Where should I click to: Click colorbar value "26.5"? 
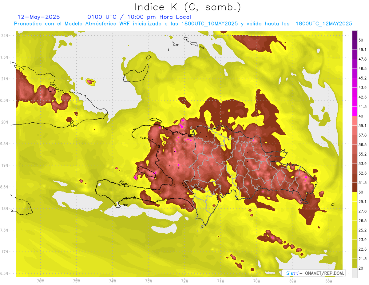(362, 221)
